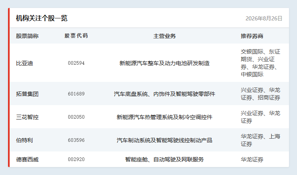This screenshot has width=297, height=175.
Task: Click the 股票简称 column header
Action: (27, 36)
